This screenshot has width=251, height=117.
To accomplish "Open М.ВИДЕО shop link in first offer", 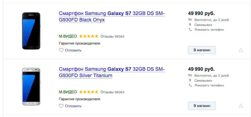I will 68,36.
